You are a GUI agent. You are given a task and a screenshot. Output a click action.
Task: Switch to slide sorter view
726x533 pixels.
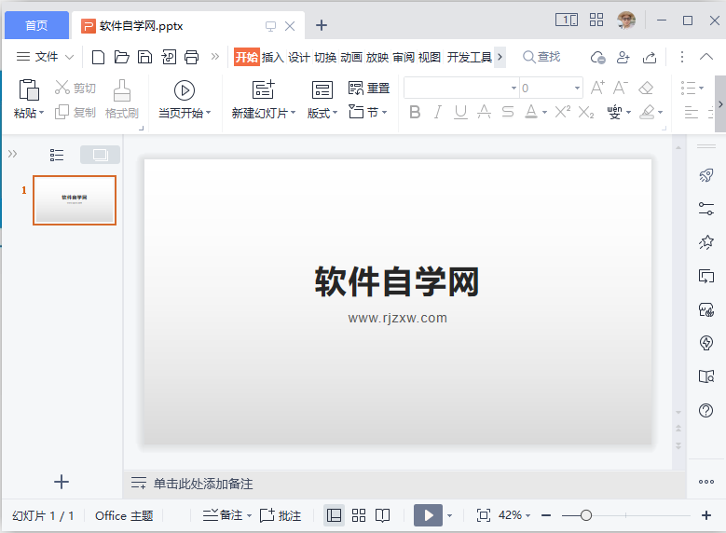pyautogui.click(x=359, y=515)
